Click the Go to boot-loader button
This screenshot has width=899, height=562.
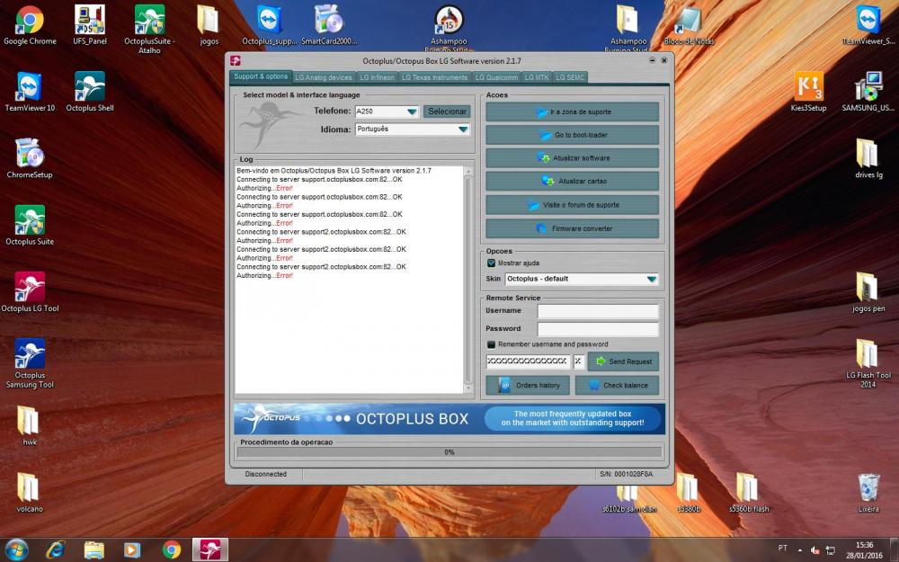(x=572, y=135)
